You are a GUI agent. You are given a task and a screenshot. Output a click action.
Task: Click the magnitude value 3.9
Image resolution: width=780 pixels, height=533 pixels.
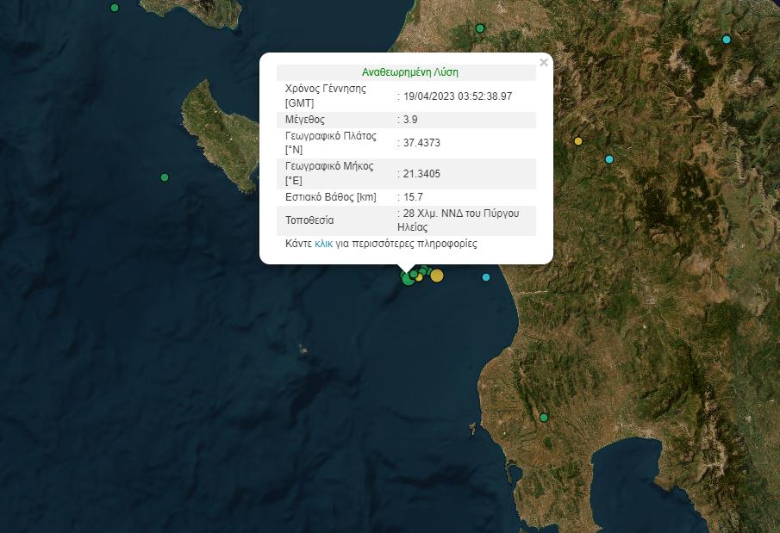403,119
